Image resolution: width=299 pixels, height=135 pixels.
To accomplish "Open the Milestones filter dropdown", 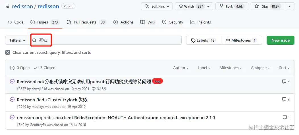I will pyautogui.click(x=231, y=68).
